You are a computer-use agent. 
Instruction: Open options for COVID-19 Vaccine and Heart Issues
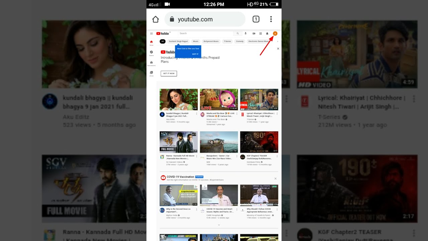tap(237, 210)
